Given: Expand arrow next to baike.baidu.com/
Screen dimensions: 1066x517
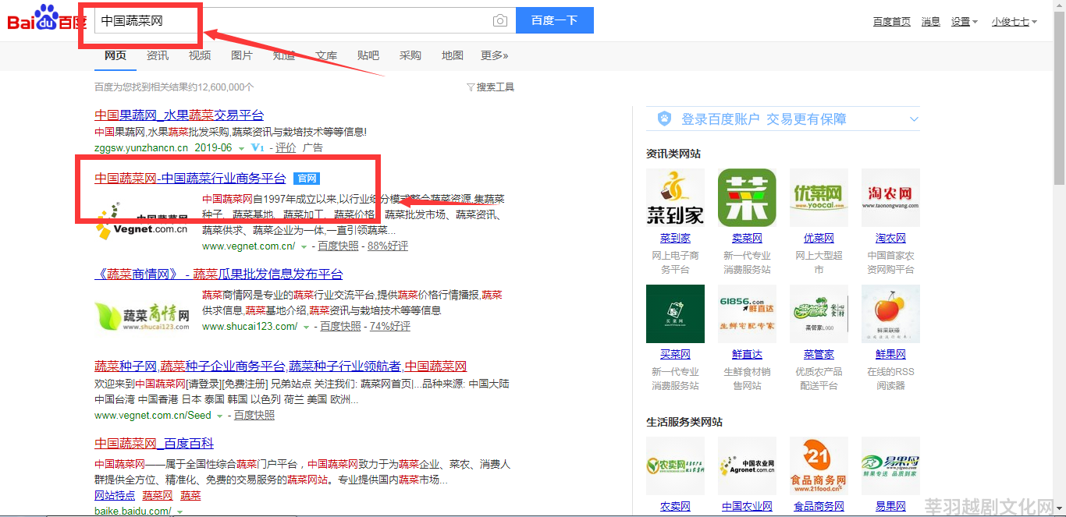Looking at the screenshot, I should point(179,512).
